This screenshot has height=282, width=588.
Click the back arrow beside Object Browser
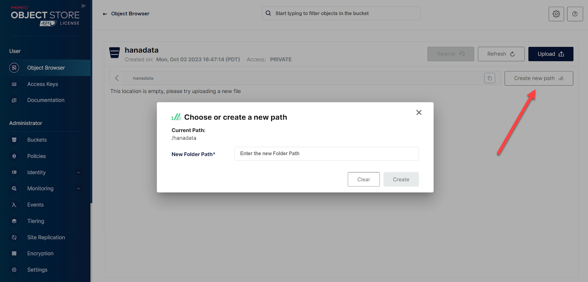(105, 14)
